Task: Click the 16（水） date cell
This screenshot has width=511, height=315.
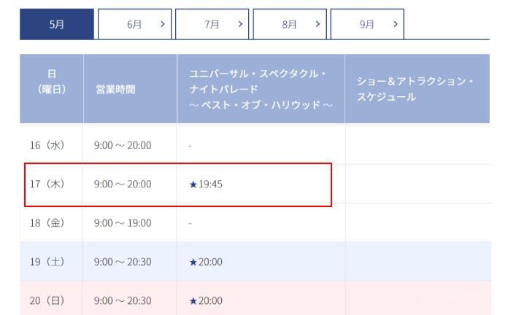Action: (x=47, y=145)
